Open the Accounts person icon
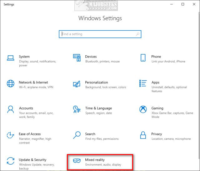This screenshot has width=200, height=171. pyautogui.click(x=11, y=109)
